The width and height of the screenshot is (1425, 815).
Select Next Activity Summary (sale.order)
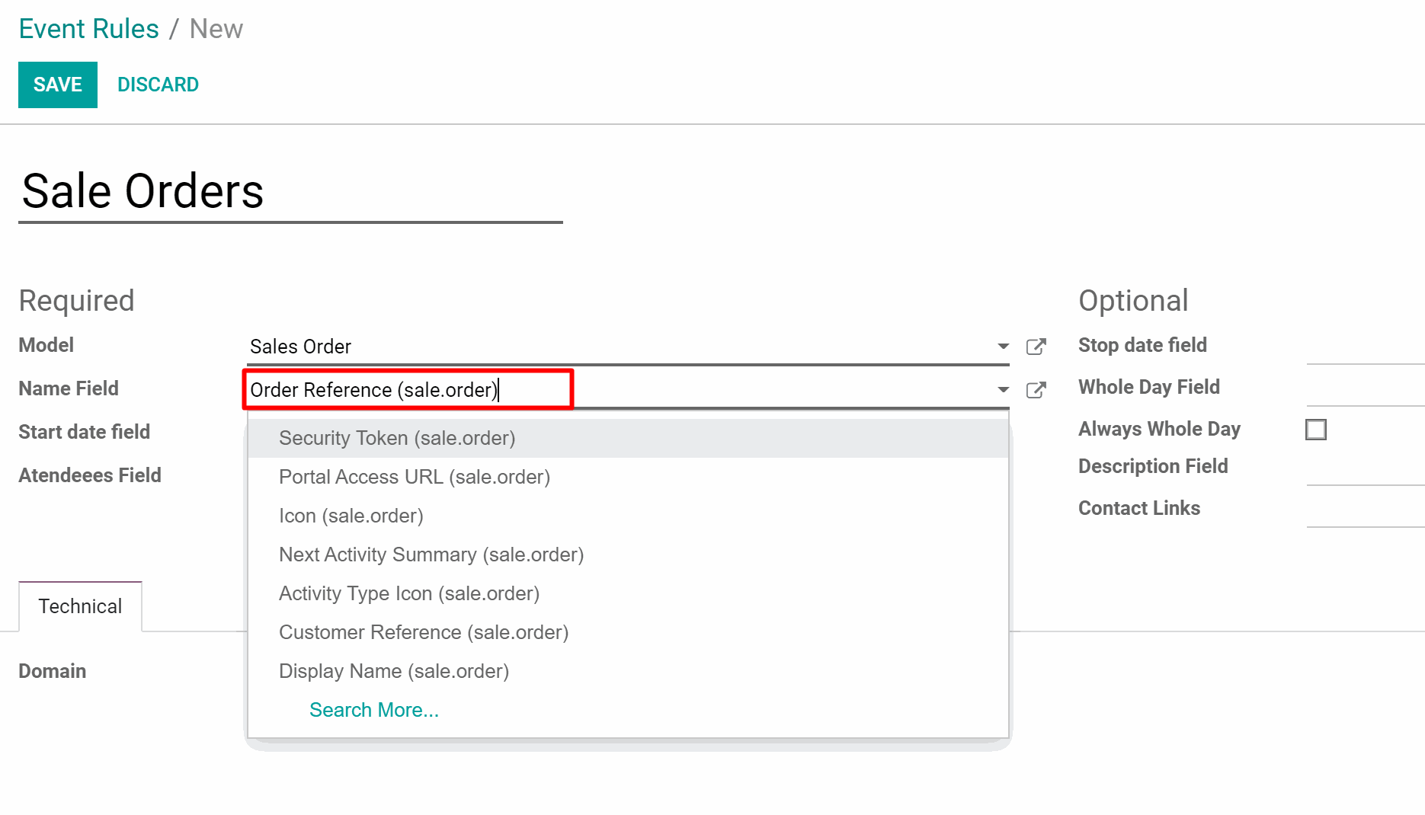[x=628, y=555]
